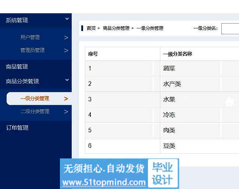The height and width of the screenshot is (189, 239).
Task: Go to 首页 breadcrumb link
Action: [x=91, y=28]
